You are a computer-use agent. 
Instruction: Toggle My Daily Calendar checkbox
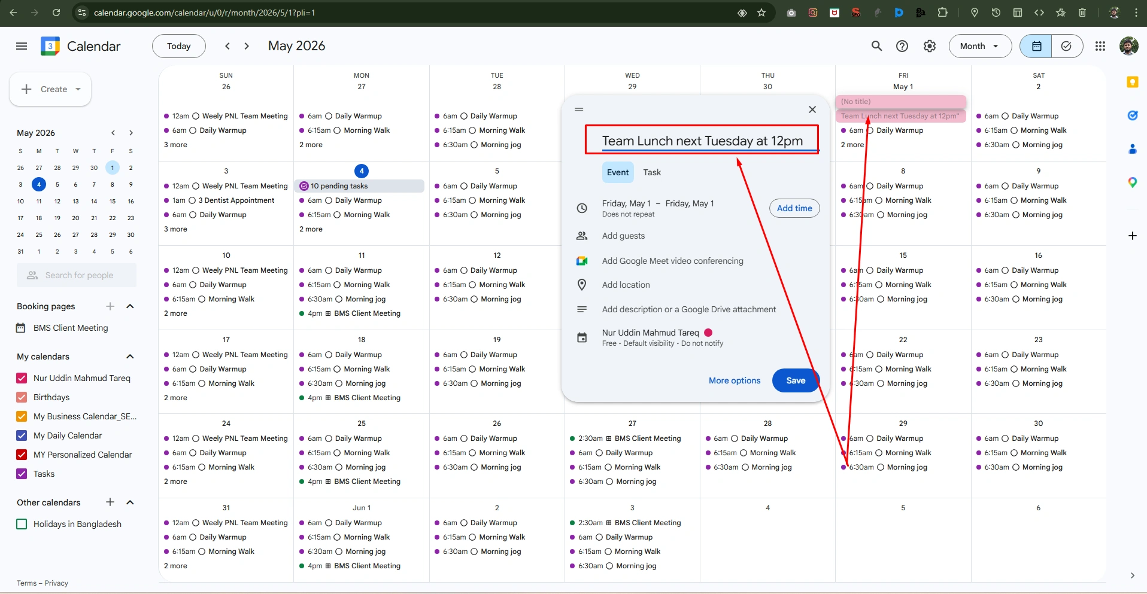pos(22,435)
